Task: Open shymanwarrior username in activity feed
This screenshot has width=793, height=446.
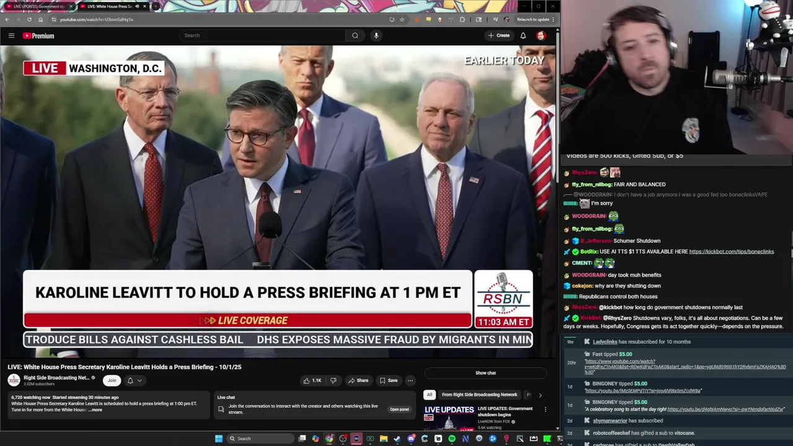Action: pyautogui.click(x=610, y=421)
